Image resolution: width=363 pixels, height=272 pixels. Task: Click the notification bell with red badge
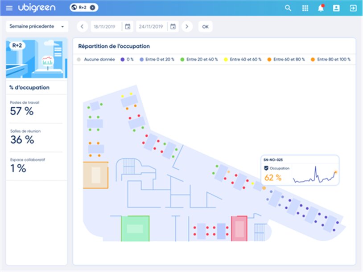(x=320, y=8)
